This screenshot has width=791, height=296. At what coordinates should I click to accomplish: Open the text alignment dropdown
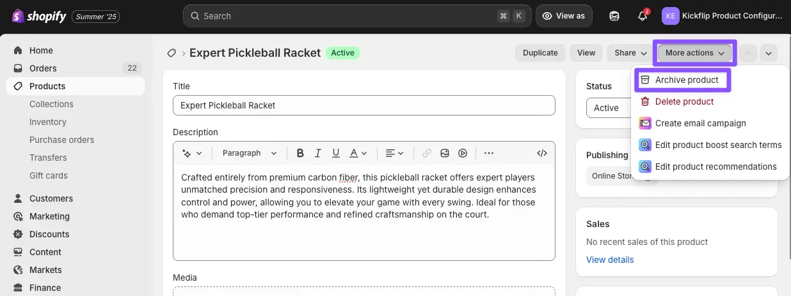point(394,153)
